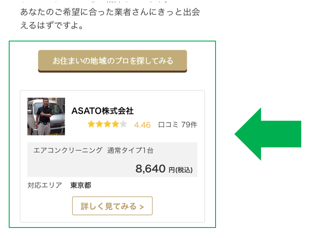Click the fourth yellow rating star
This screenshot has height=238, width=310.
tap(115, 124)
